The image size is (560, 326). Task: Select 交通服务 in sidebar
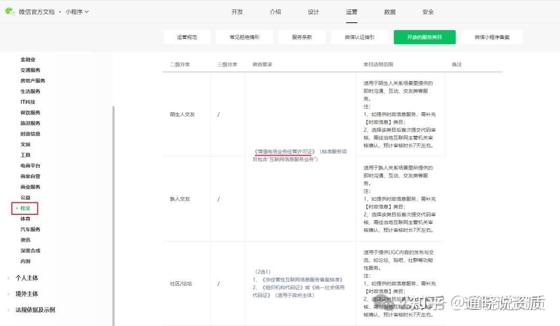[31, 70]
